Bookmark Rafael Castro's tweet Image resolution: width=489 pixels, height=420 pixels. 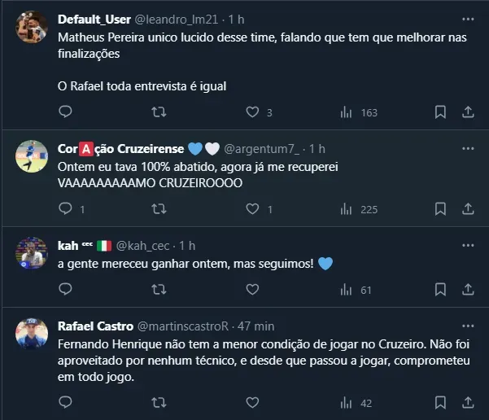tap(440, 402)
